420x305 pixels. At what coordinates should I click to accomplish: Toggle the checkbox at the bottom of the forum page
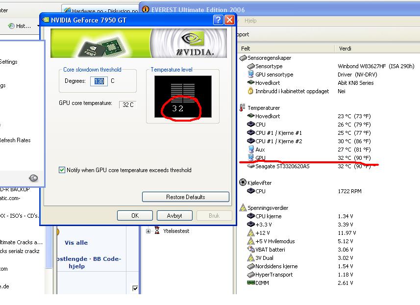[135, 288]
